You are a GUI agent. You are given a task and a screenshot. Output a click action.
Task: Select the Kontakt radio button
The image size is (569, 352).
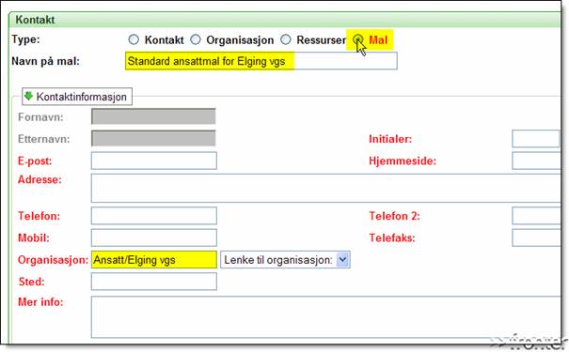pyautogui.click(x=134, y=39)
